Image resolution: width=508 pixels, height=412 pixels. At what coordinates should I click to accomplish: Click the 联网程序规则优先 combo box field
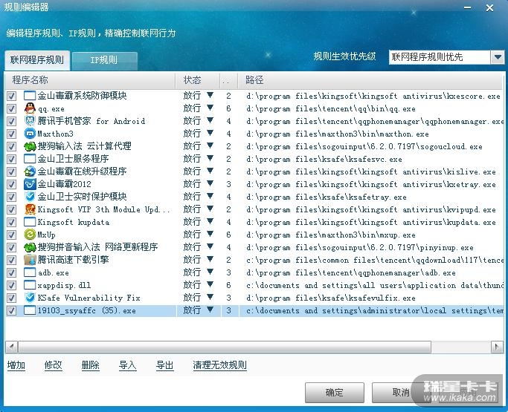coord(440,58)
